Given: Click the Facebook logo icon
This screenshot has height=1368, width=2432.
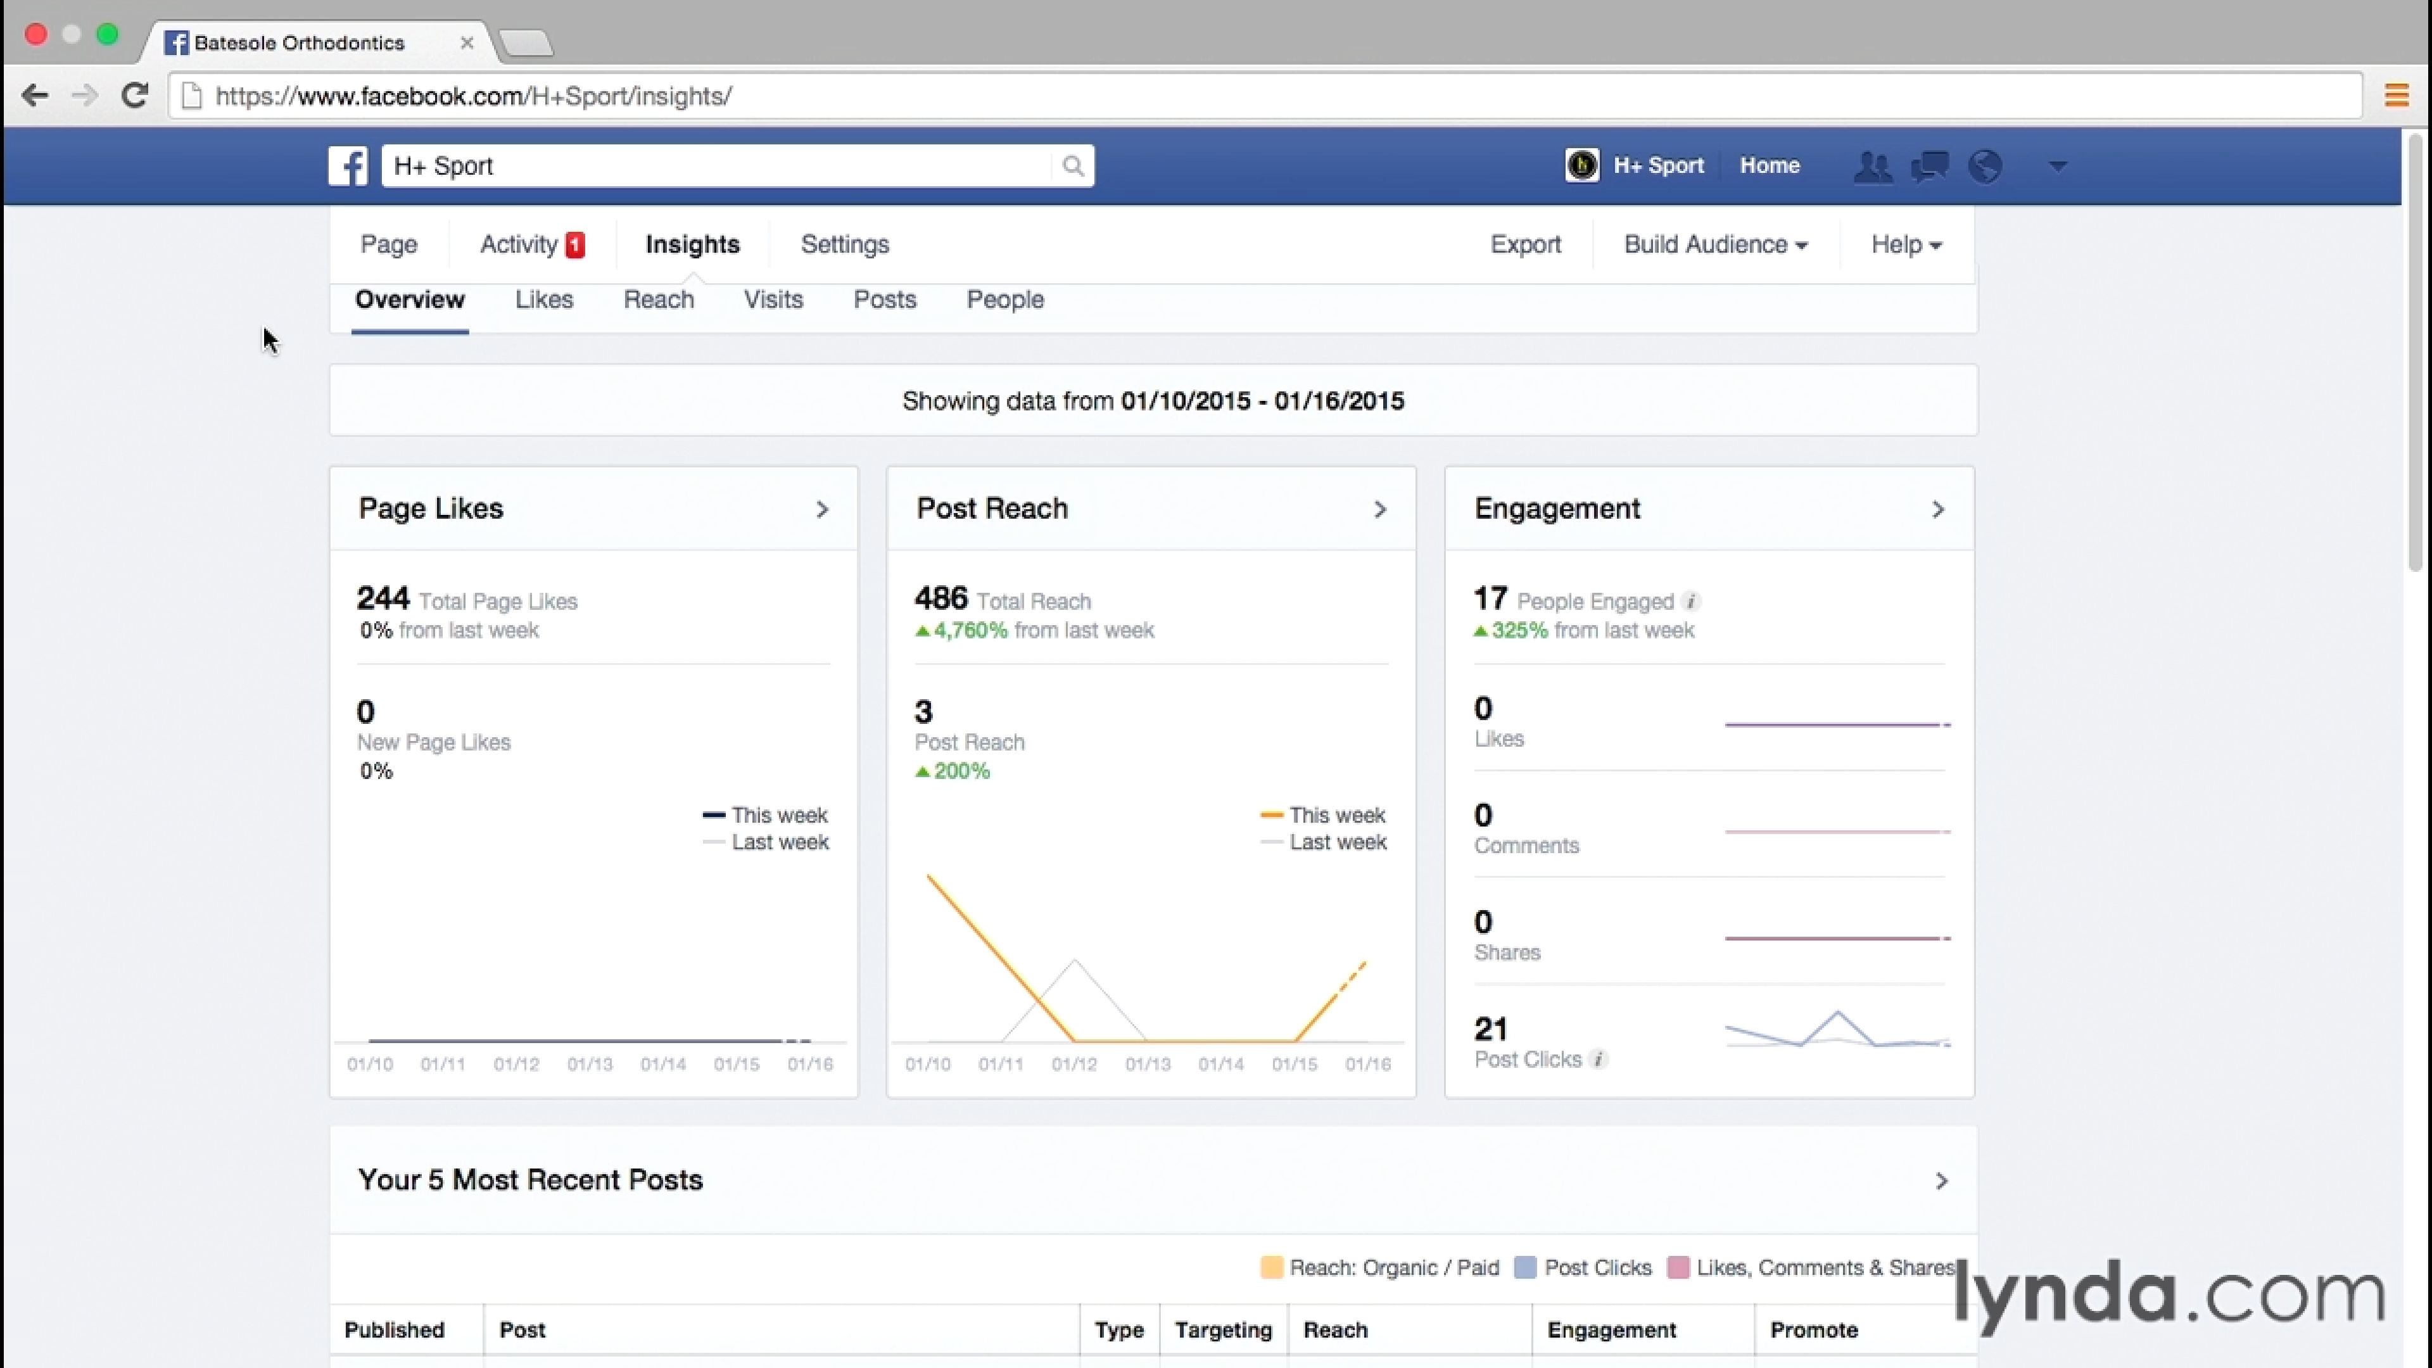Looking at the screenshot, I should click(x=348, y=166).
